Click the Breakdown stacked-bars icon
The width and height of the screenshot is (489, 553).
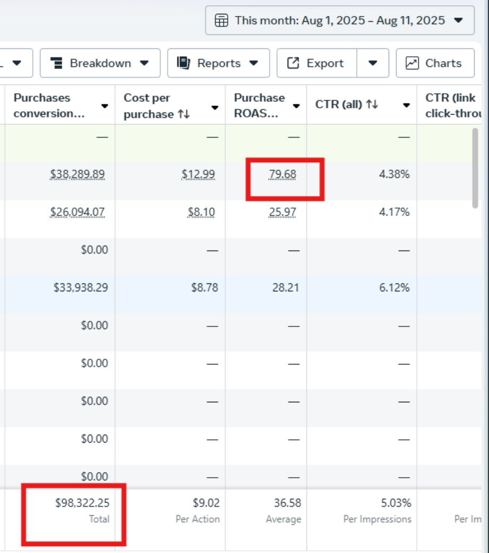(56, 63)
